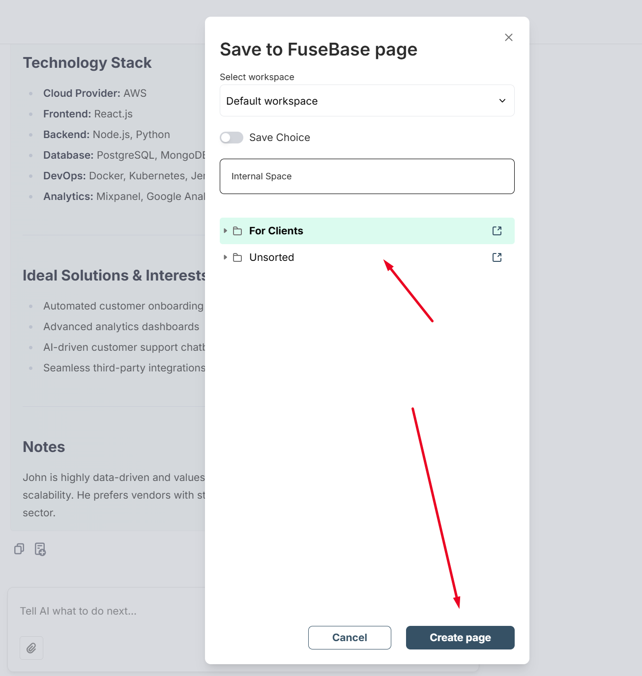Screen dimensions: 642x676
Task: Open the For Clients folder in new window
Action: tap(497, 231)
